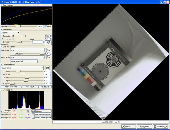Screen dimensions: 170x130
Task: Enable Indicate underexposure checkbox
Action: coord(33,118)
